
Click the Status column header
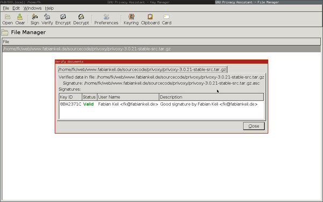click(x=89, y=97)
